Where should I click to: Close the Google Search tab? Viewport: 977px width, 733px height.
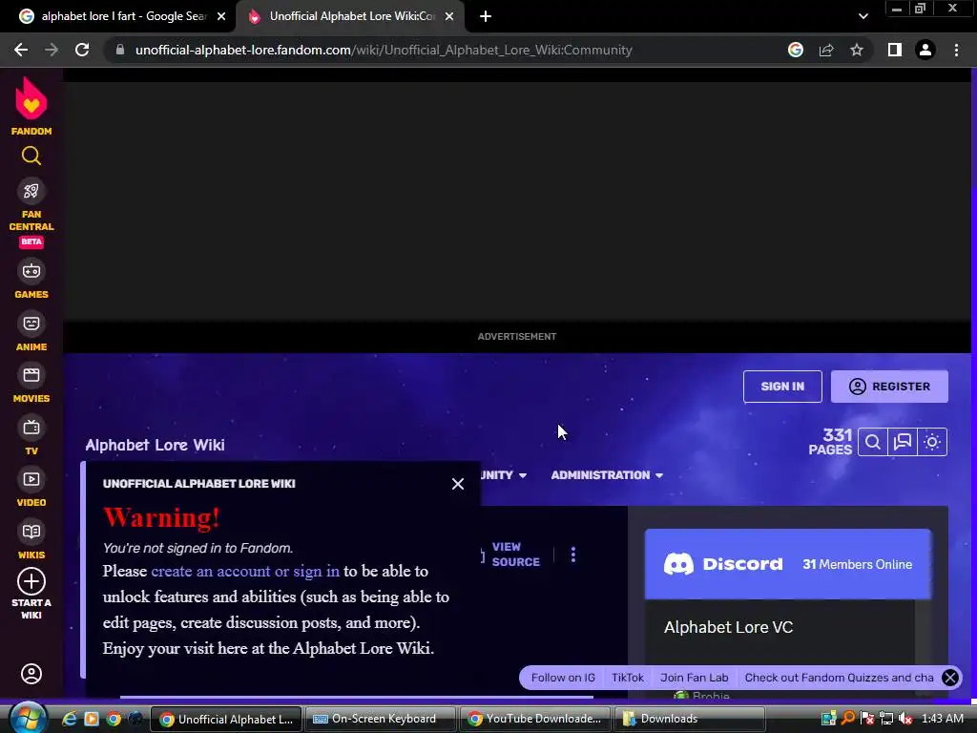[221, 17]
